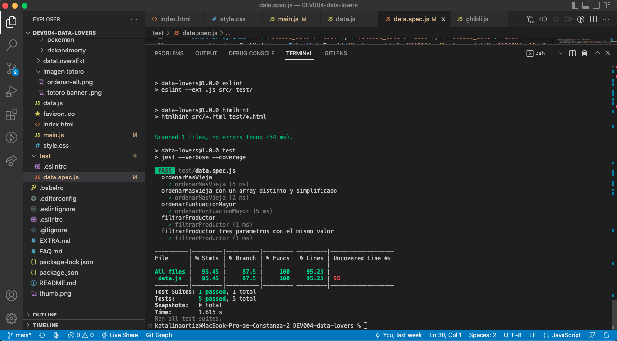Open Run and Debug view
This screenshot has height=341, width=617.
(x=12, y=92)
